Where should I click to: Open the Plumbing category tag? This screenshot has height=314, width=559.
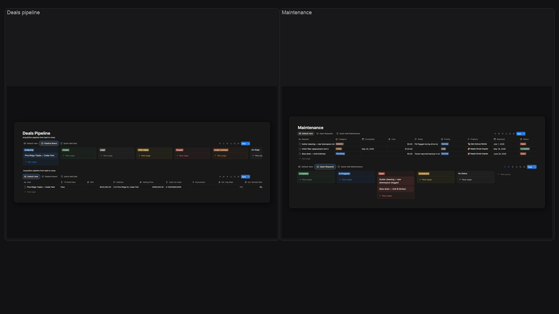(340, 154)
